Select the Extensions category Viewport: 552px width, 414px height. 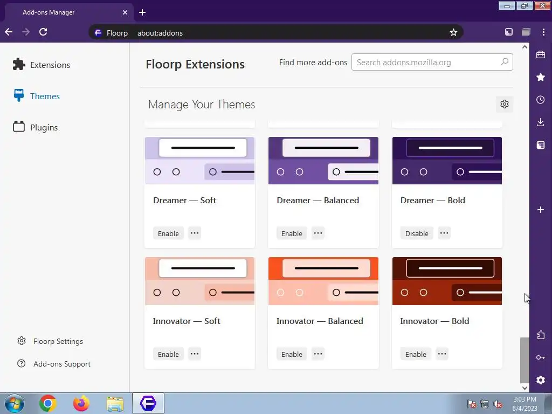tap(42, 65)
